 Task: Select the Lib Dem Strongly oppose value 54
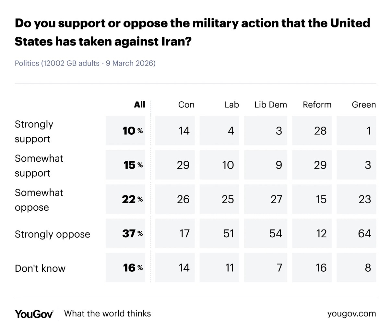[276, 233]
